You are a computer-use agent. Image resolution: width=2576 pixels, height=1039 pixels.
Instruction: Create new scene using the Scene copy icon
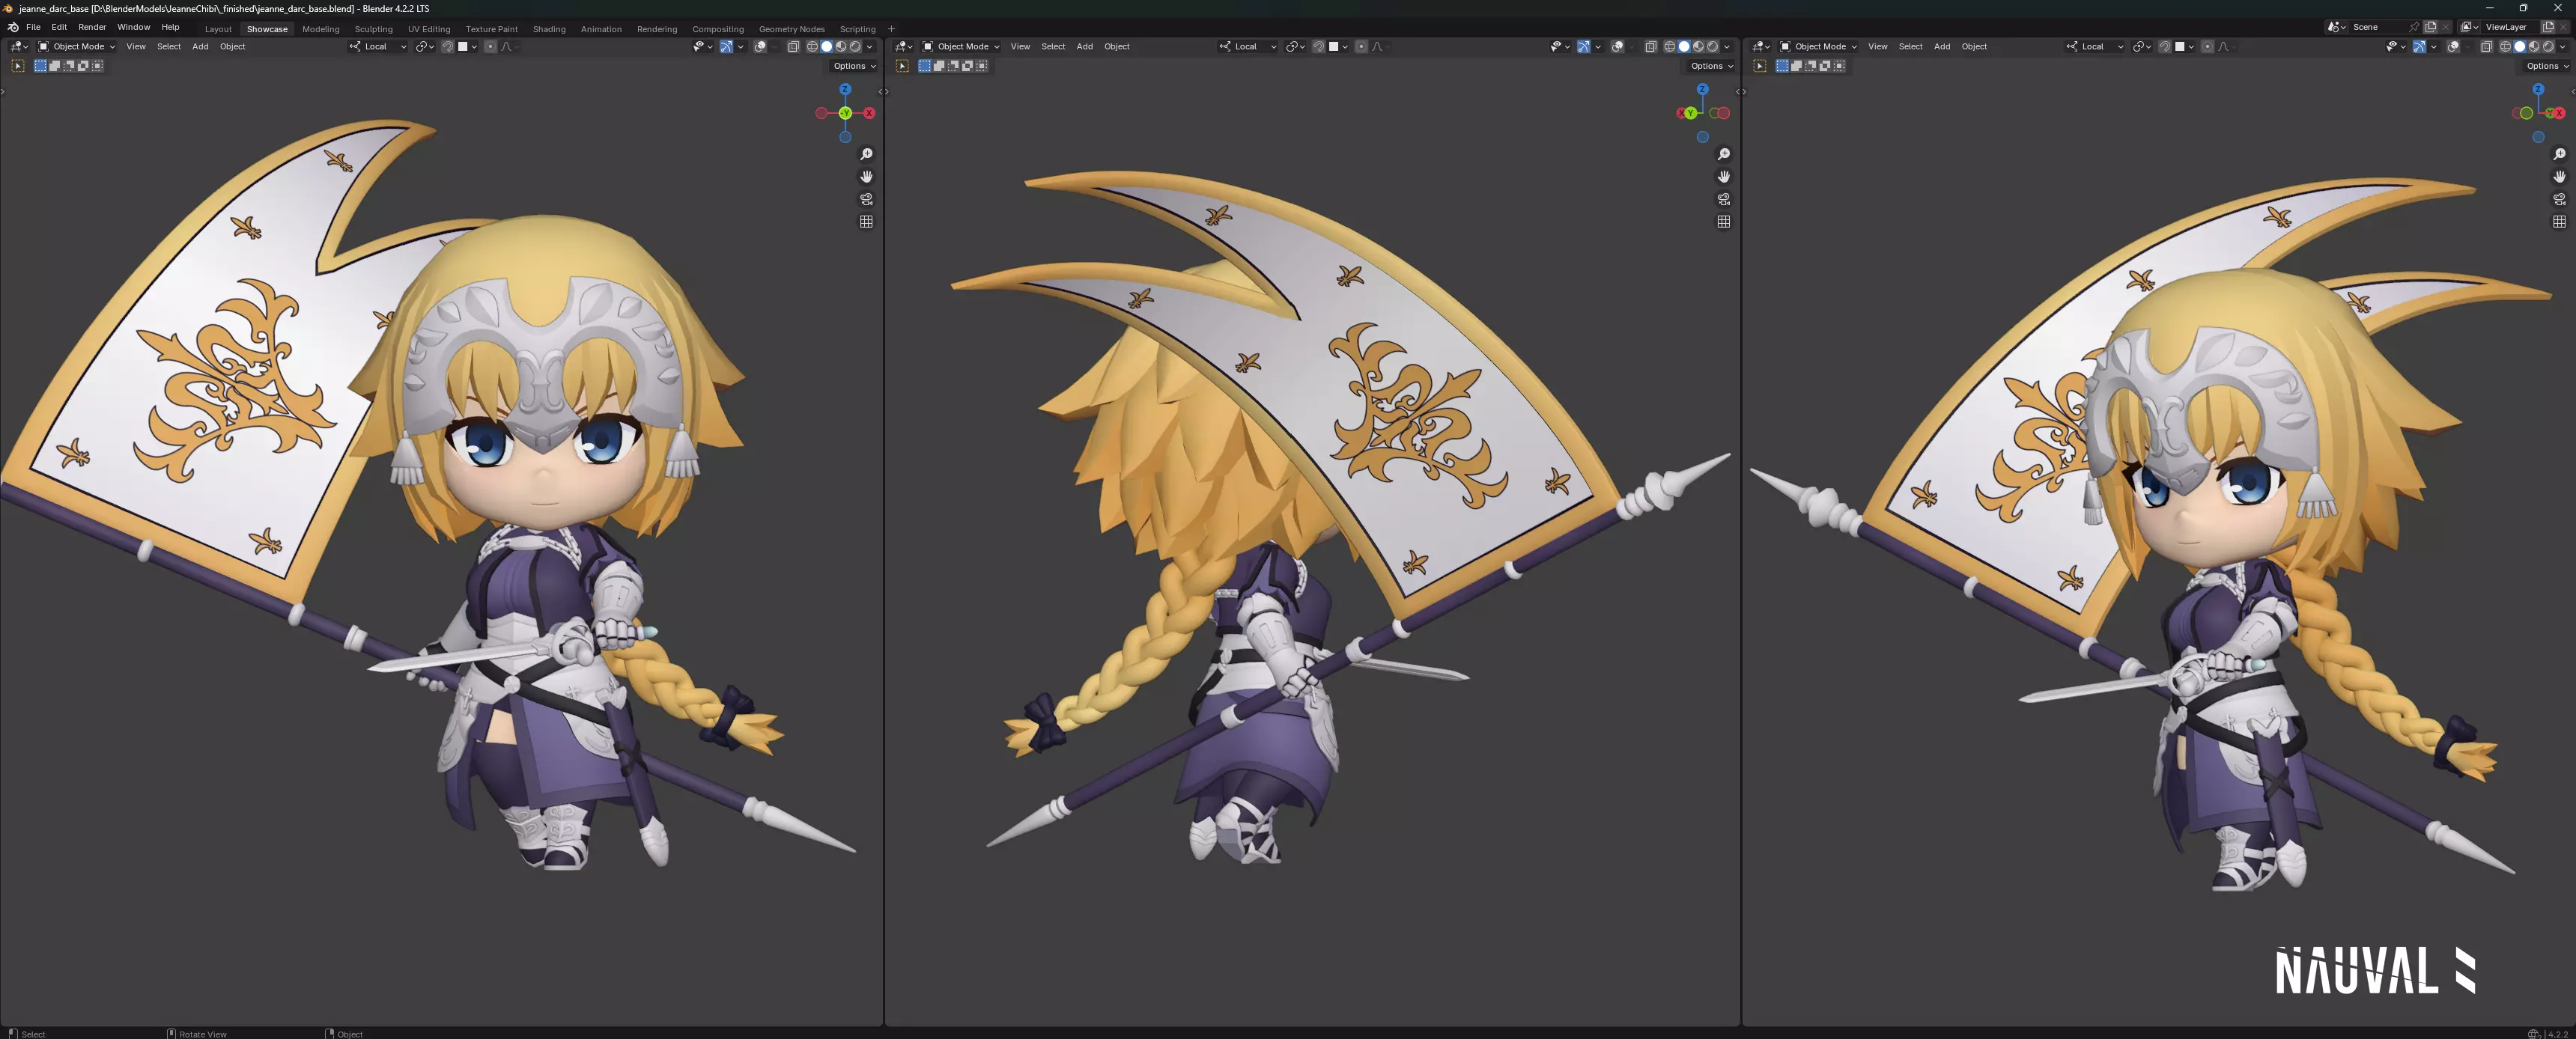tap(2430, 27)
